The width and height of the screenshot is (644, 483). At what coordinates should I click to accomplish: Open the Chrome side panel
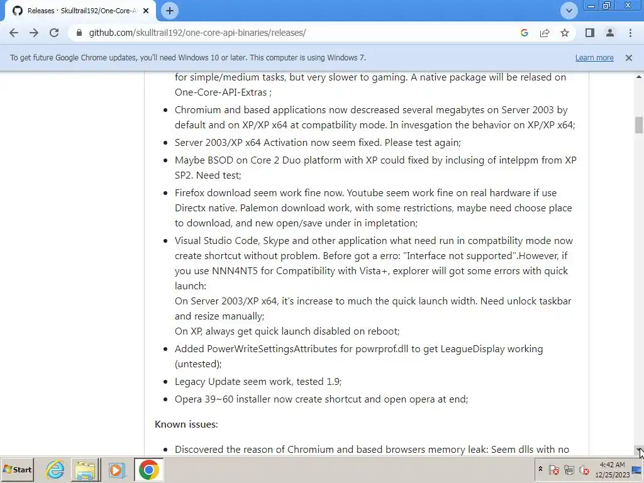click(590, 33)
